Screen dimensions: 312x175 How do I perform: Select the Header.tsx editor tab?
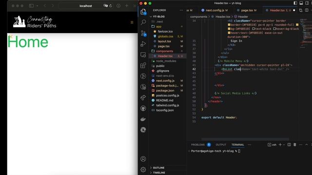(280, 10)
